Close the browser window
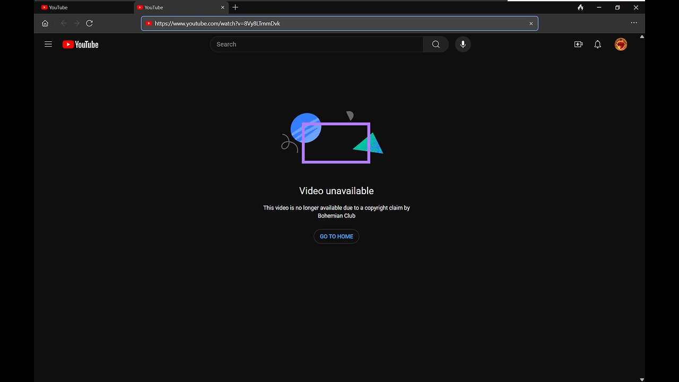 pyautogui.click(x=636, y=7)
